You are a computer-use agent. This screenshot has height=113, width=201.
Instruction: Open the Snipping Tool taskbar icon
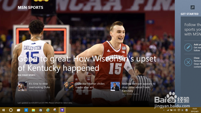click(55, 110)
